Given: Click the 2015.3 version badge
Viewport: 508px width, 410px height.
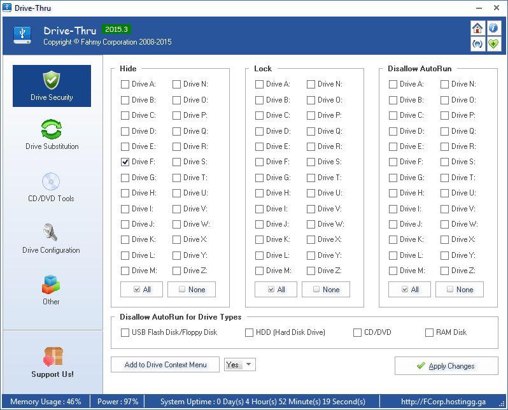Looking at the screenshot, I should point(116,29).
